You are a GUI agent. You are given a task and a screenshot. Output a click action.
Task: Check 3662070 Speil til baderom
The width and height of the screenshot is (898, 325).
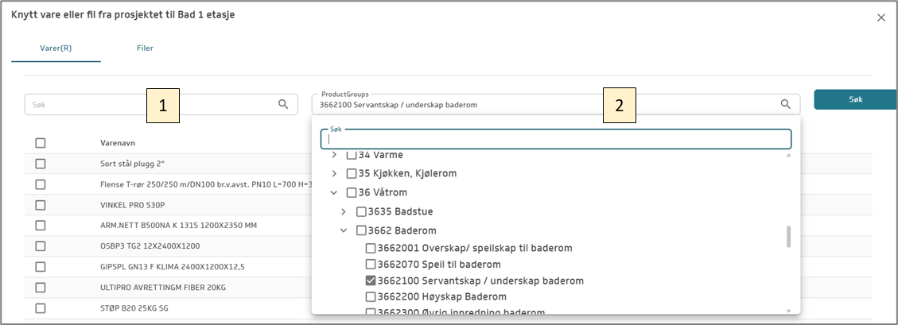pyautogui.click(x=371, y=264)
